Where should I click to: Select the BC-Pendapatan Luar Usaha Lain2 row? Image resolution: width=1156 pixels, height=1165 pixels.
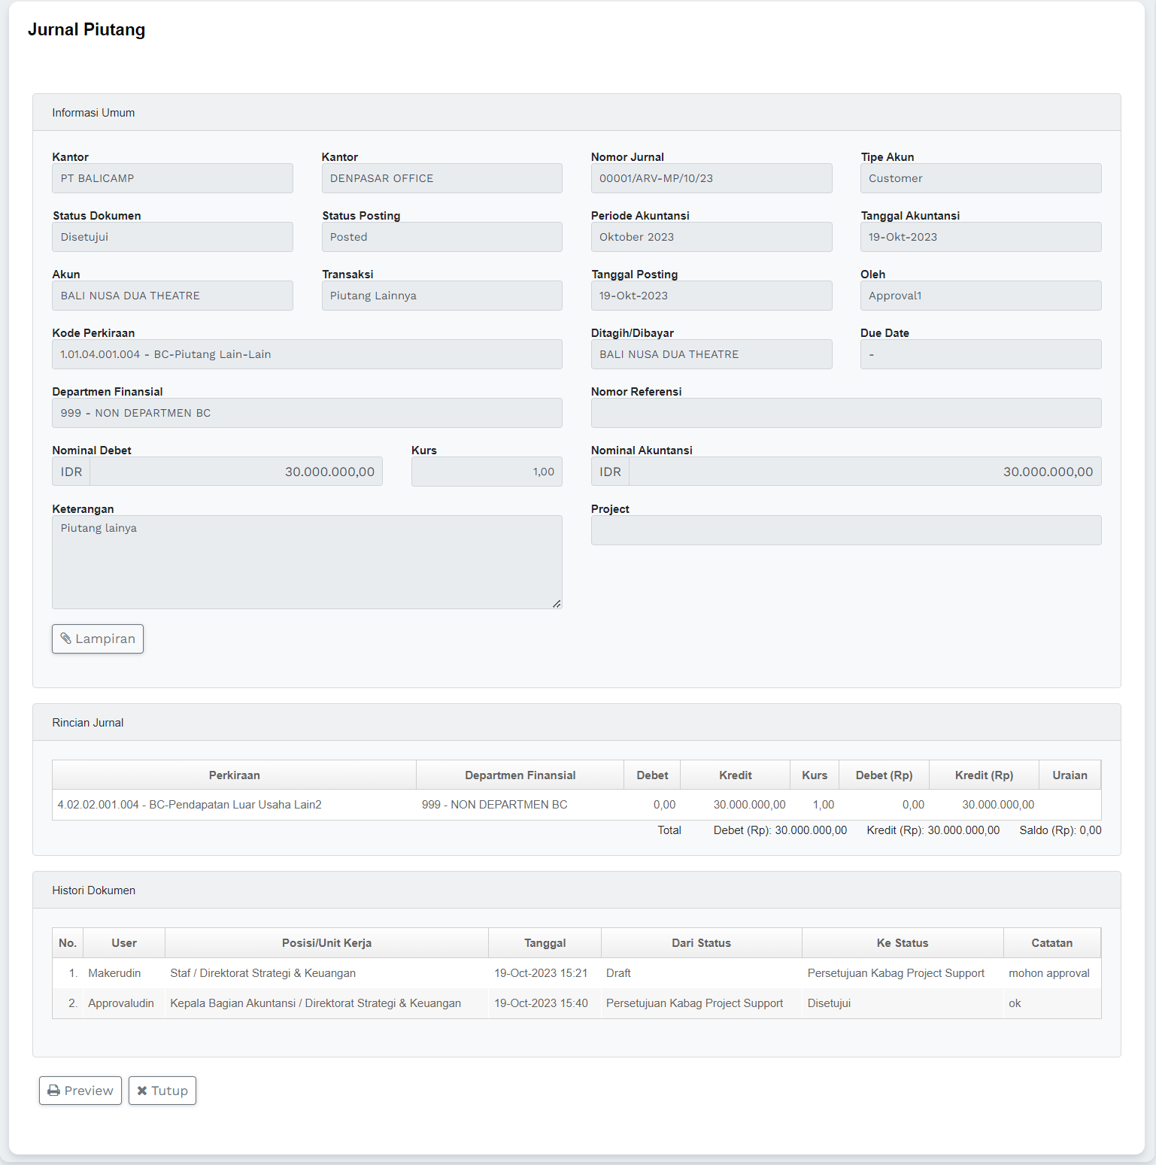190,805
